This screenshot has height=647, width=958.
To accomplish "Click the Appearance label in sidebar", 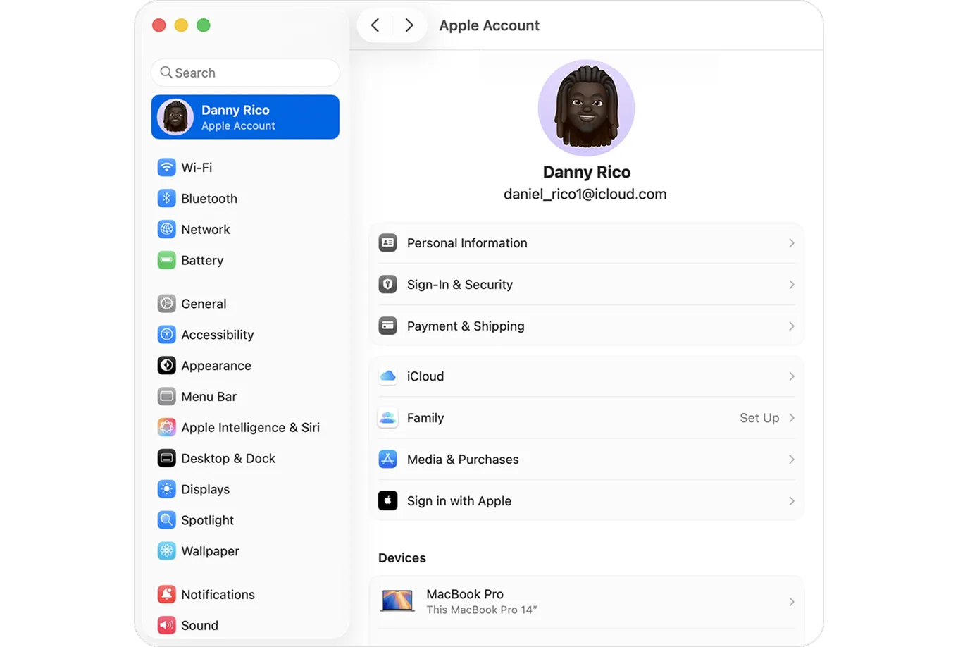I will click(216, 366).
